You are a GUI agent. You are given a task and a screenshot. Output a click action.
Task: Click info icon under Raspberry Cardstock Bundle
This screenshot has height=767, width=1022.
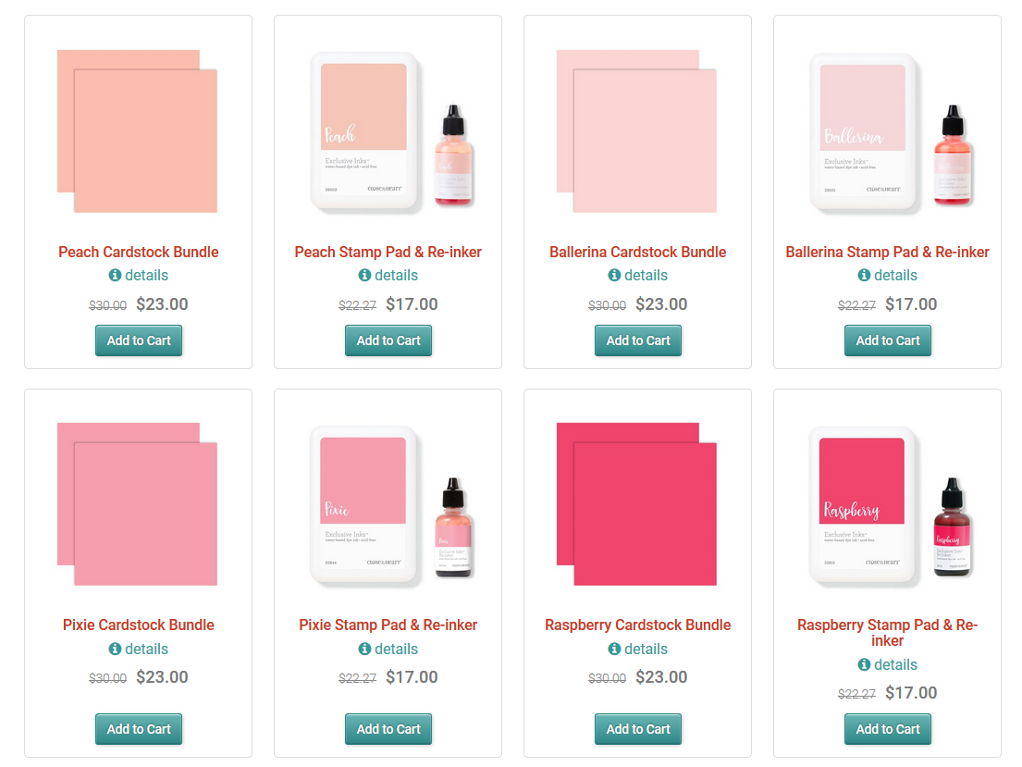point(615,649)
